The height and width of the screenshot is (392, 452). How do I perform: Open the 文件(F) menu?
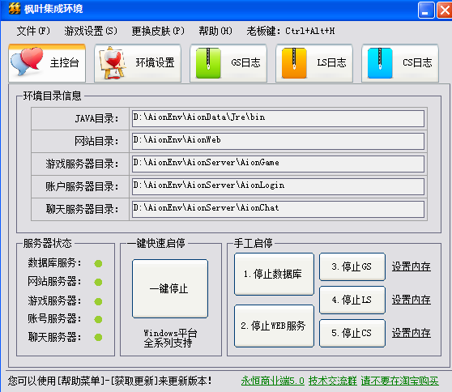[x=33, y=31]
